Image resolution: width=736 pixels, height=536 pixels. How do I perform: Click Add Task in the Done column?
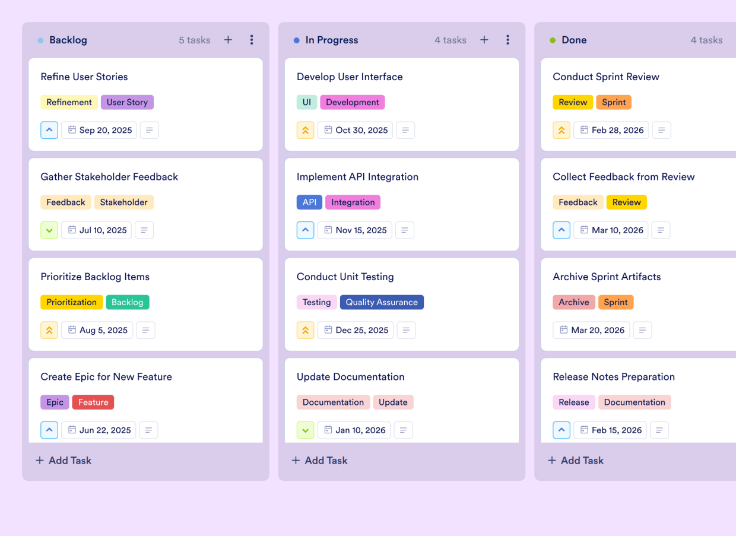click(575, 460)
